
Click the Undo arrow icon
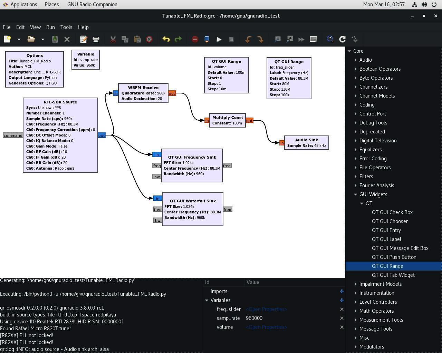point(166,39)
